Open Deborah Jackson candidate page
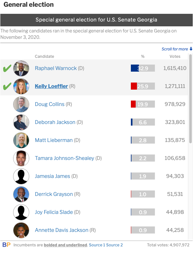This screenshot has width=195, height=256. click(55, 122)
